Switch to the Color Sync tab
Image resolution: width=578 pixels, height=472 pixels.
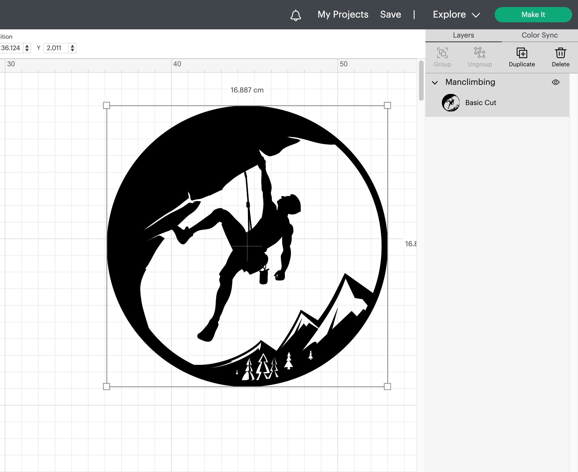[539, 35]
